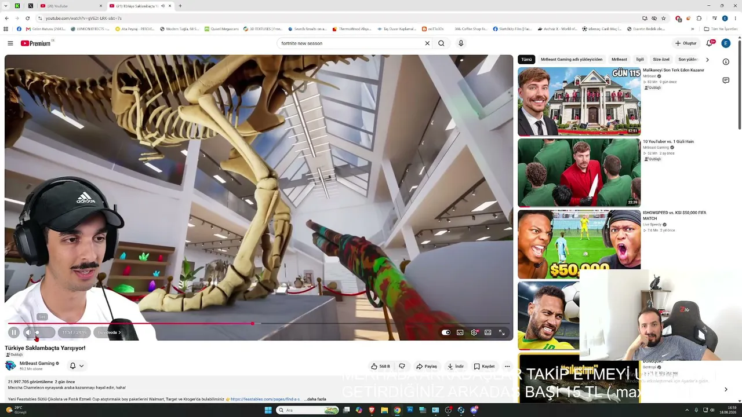Clear the search query with the X
Image resolution: width=742 pixels, height=417 pixels.
427,43
